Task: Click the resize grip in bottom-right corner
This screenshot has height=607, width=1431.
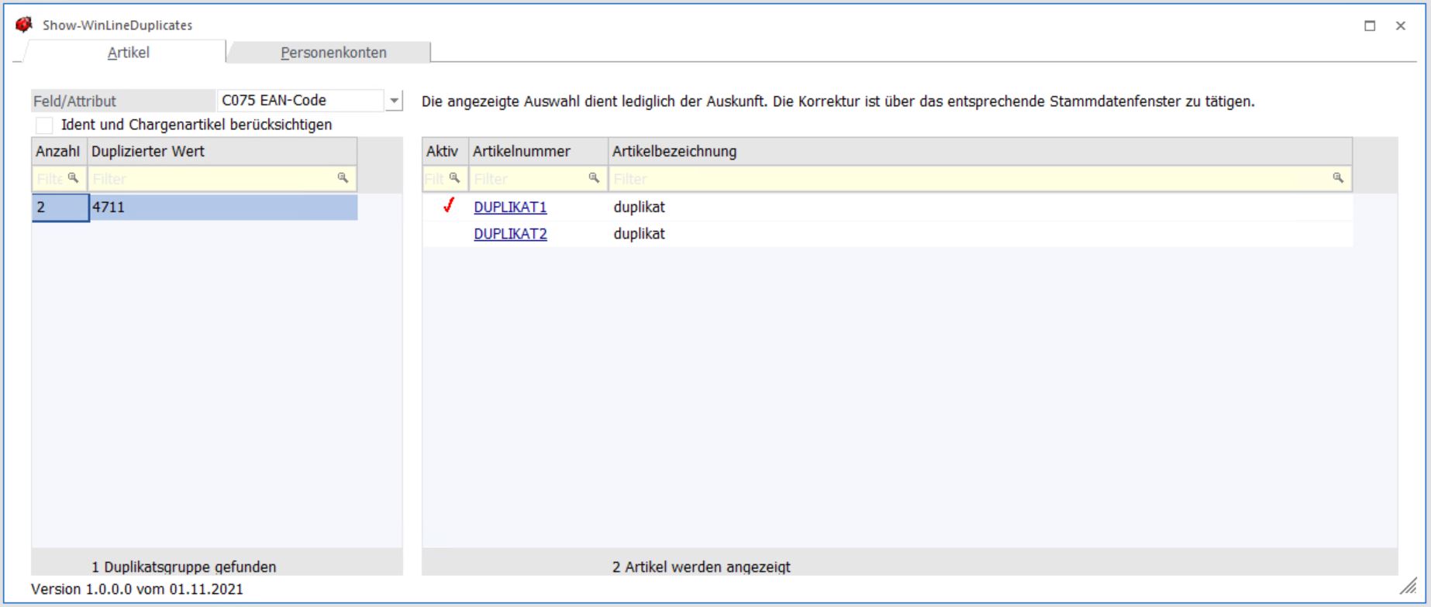Action: (x=1408, y=585)
